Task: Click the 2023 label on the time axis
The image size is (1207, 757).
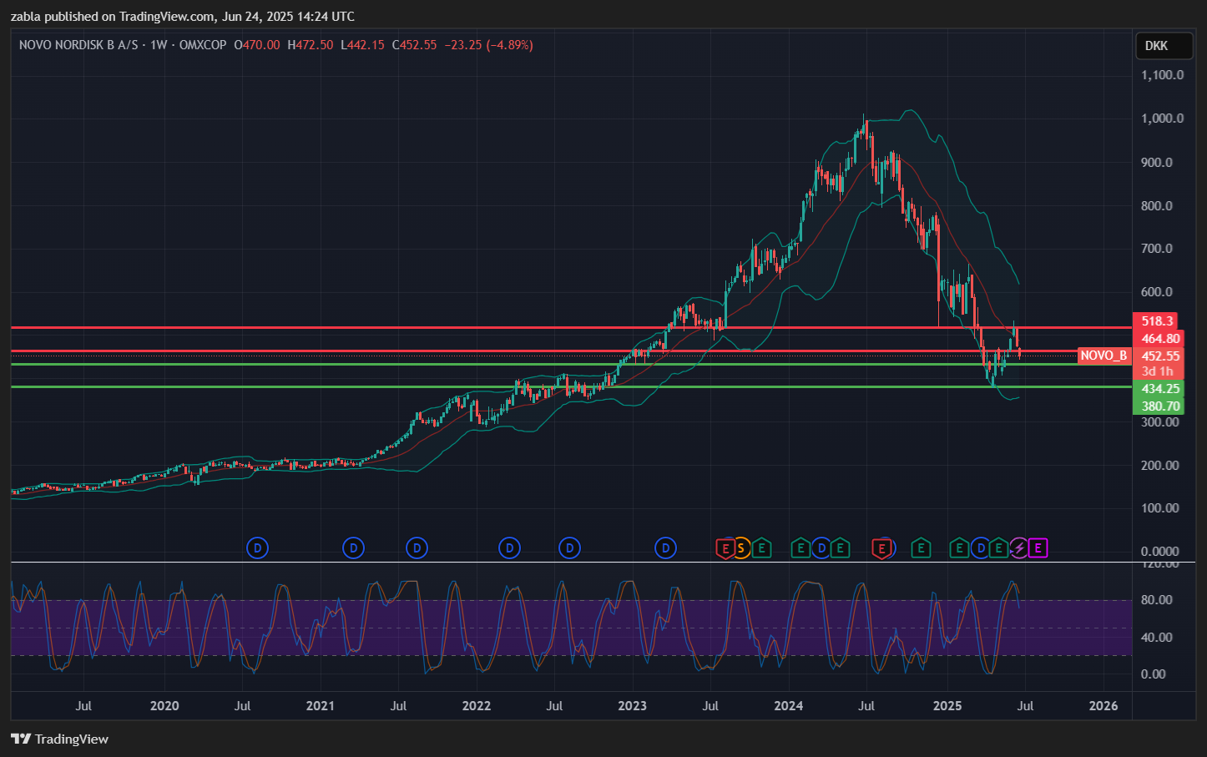Action: click(x=632, y=706)
